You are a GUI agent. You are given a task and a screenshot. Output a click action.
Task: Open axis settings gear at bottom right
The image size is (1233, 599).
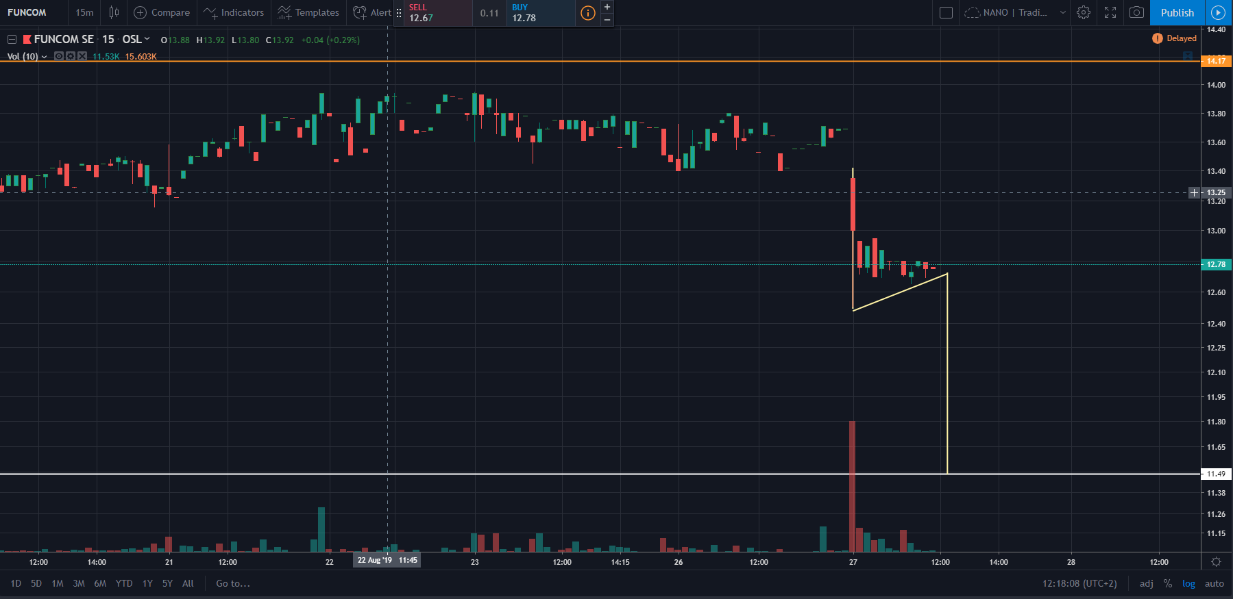[1216, 562]
